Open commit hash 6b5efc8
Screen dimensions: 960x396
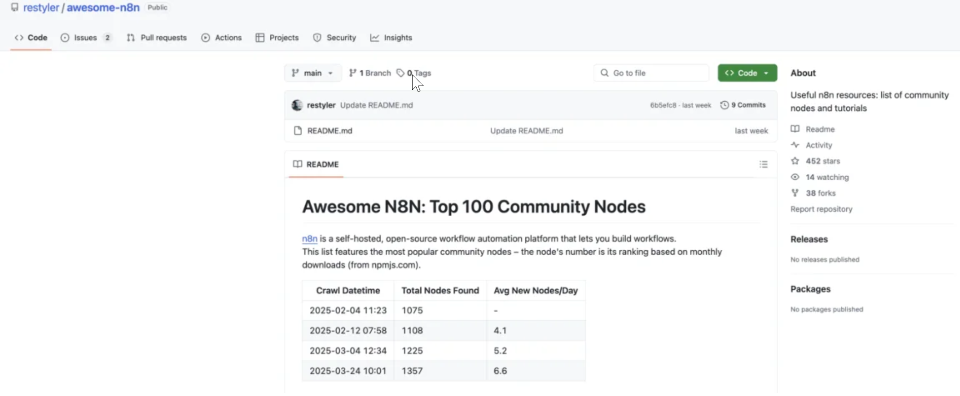(x=663, y=105)
